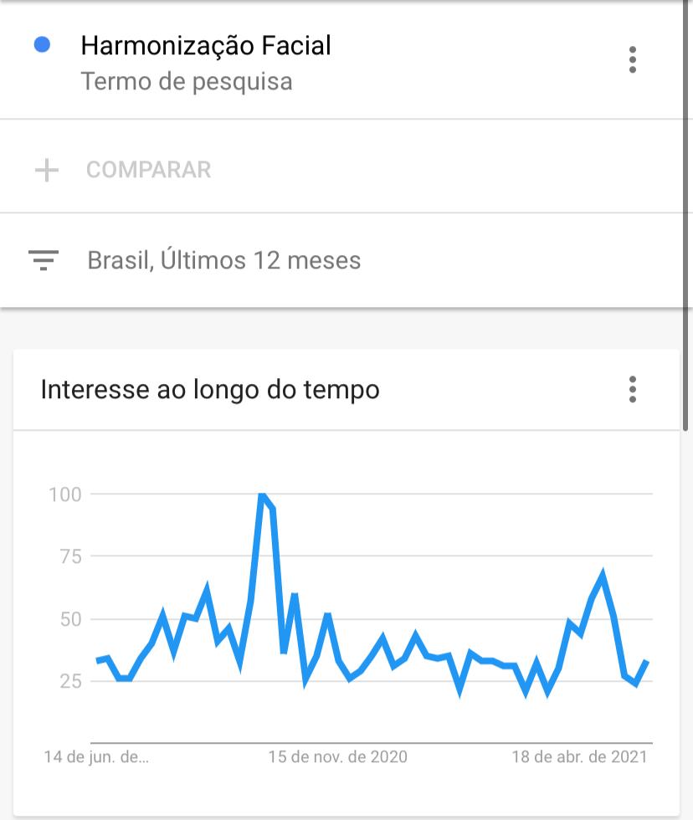Click the 100 value on chart axis
693x820 pixels.
click(64, 495)
